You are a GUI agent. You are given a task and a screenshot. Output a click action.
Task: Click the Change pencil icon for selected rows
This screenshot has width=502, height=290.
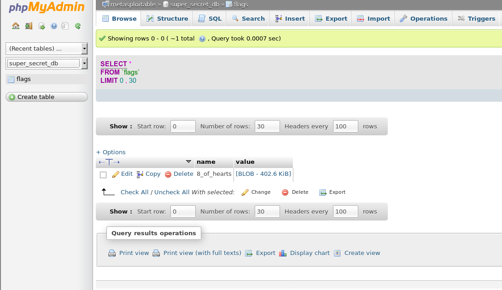245,192
